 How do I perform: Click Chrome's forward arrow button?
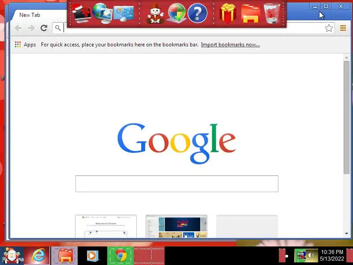31,28
